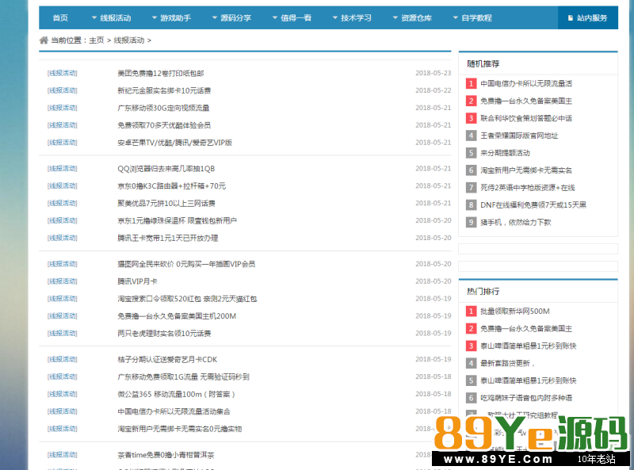Click date 2018-05-23 in first row
Screen dimensions: 634x470
pos(433,73)
